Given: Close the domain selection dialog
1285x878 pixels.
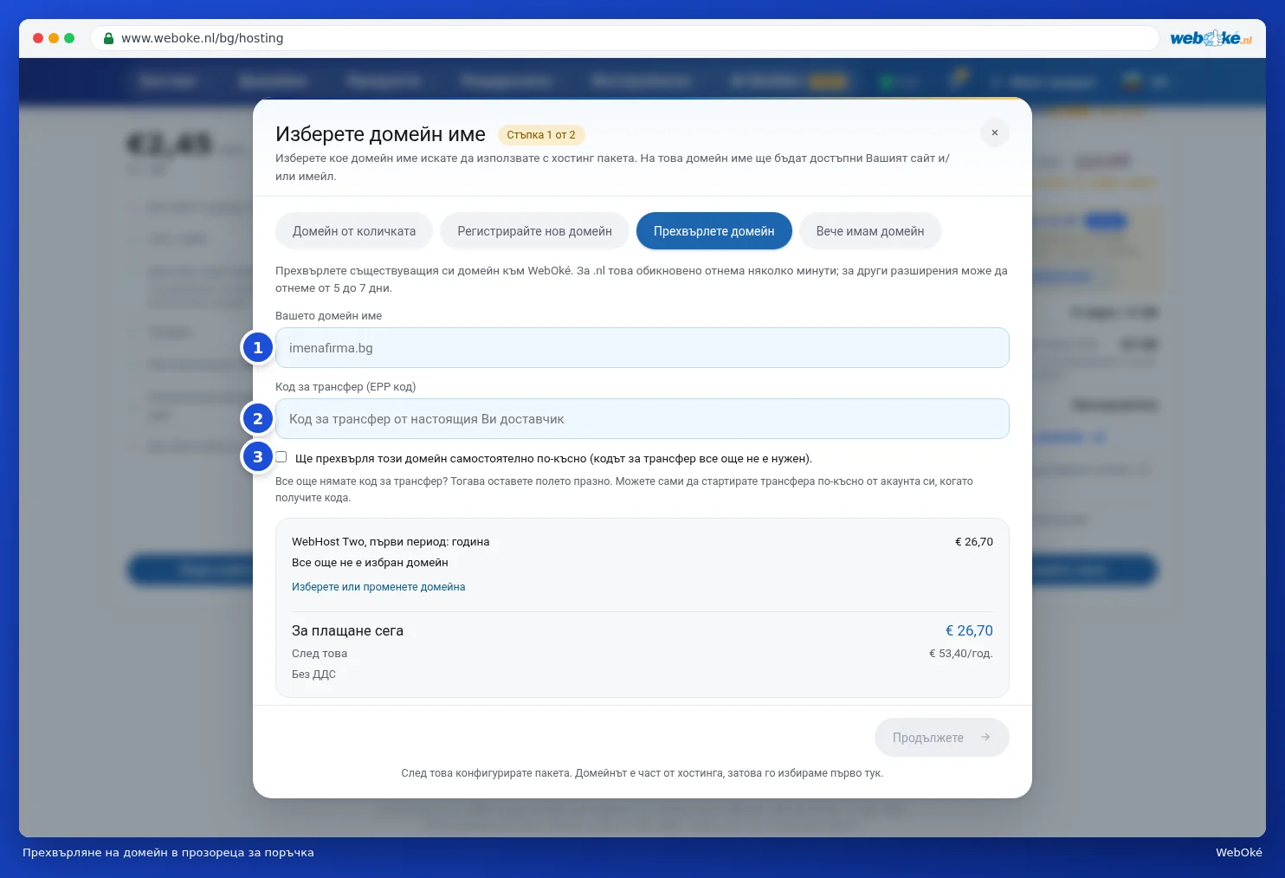Looking at the screenshot, I should (995, 132).
